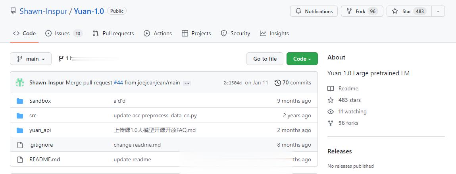
Task: Expand commit message ellipsis button
Action: (x=187, y=83)
